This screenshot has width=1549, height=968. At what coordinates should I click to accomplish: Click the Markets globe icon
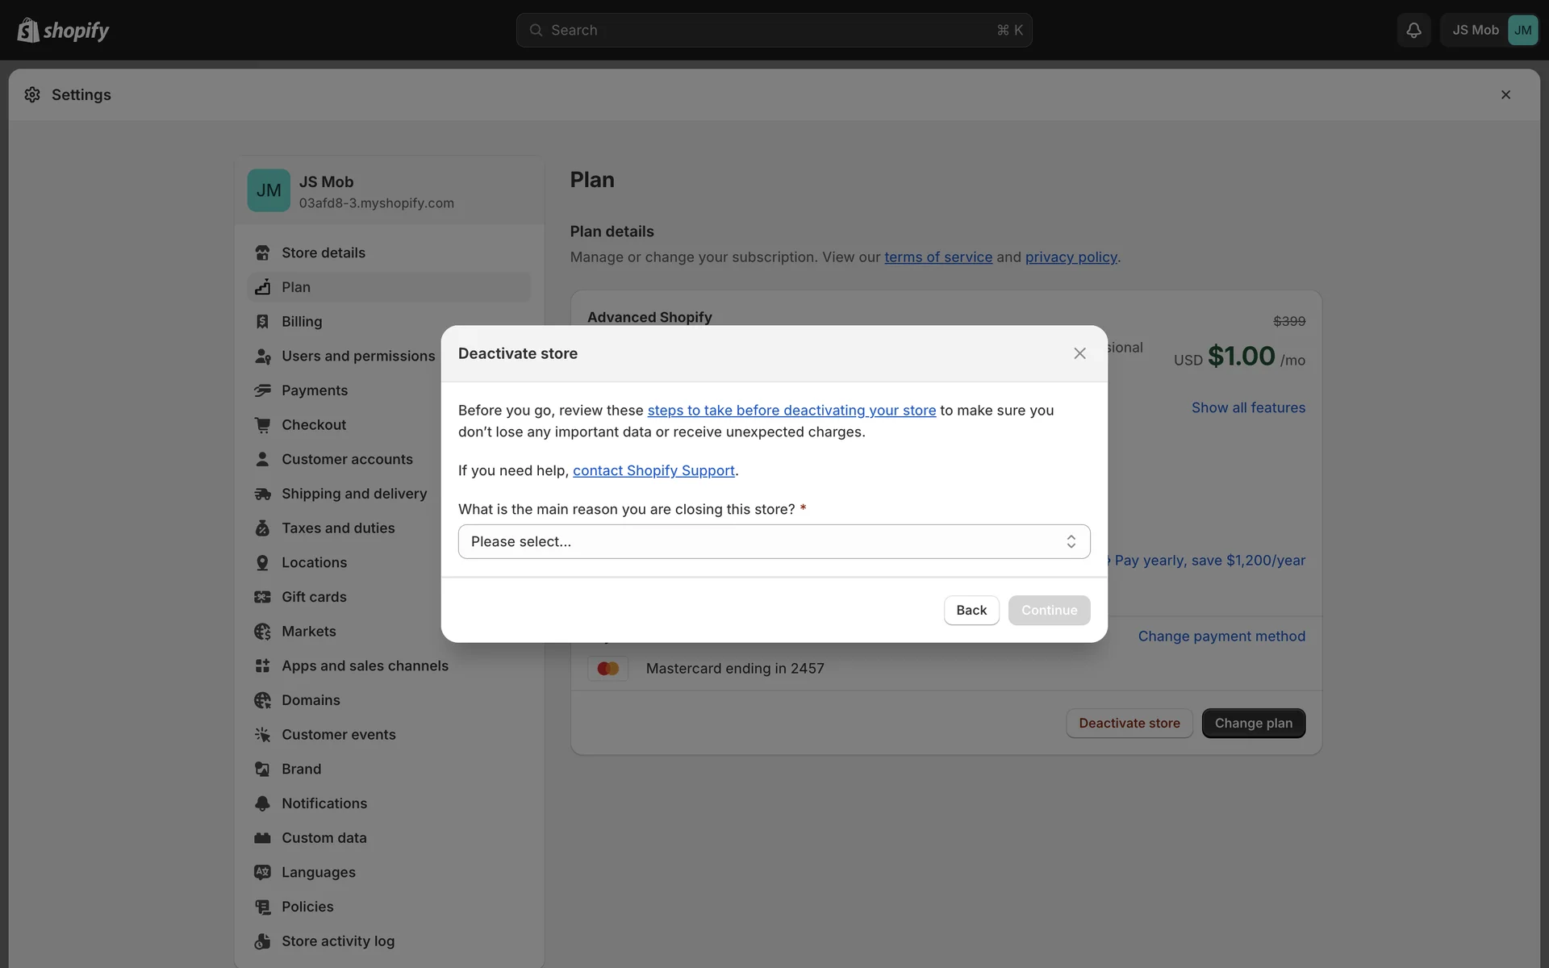click(x=262, y=632)
